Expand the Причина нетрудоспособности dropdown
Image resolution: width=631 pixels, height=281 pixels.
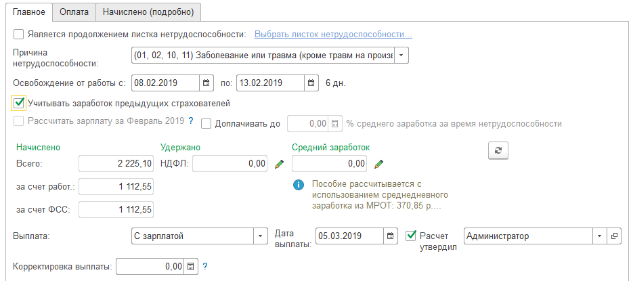click(401, 55)
